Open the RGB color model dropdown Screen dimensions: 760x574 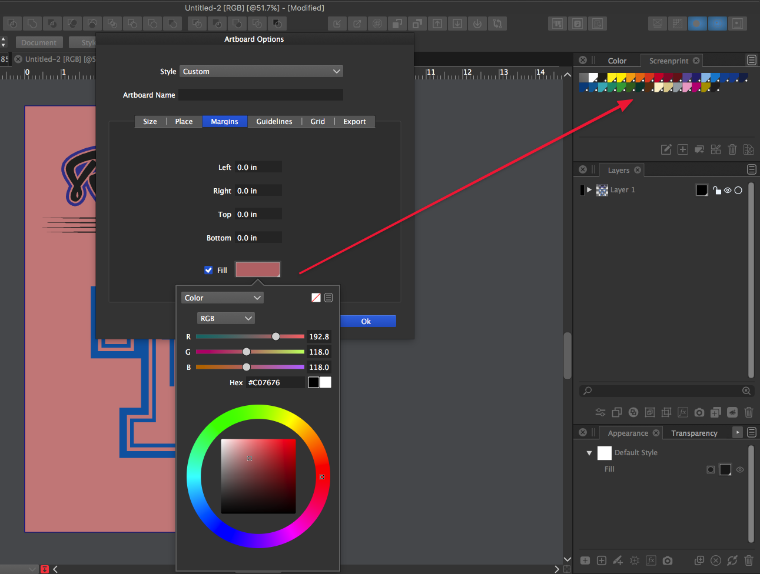(225, 318)
